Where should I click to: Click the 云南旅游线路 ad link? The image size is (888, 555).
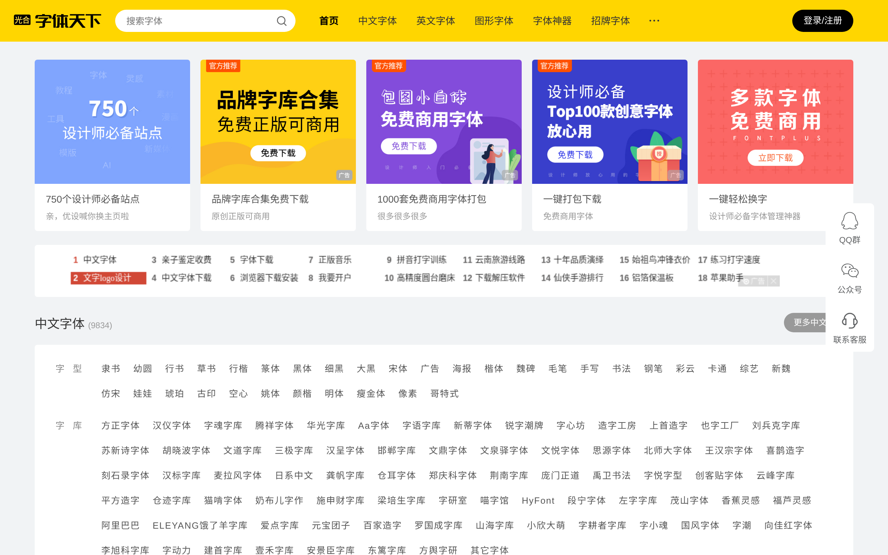500,260
